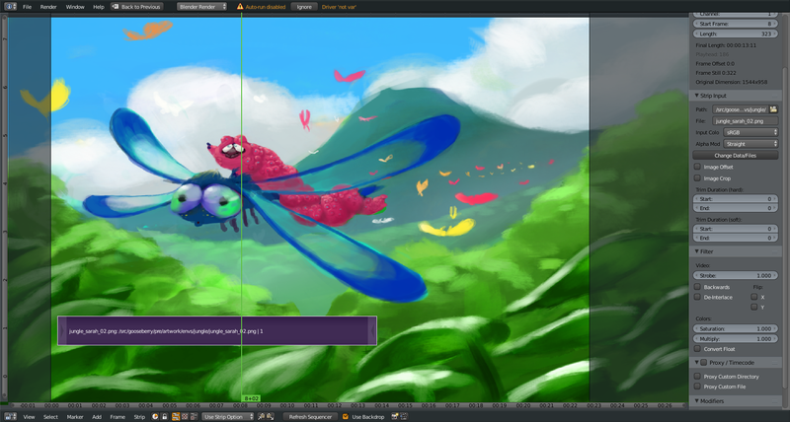The height and width of the screenshot is (422, 790).
Task: Click the Change Data/Files button
Action: pyautogui.click(x=736, y=155)
